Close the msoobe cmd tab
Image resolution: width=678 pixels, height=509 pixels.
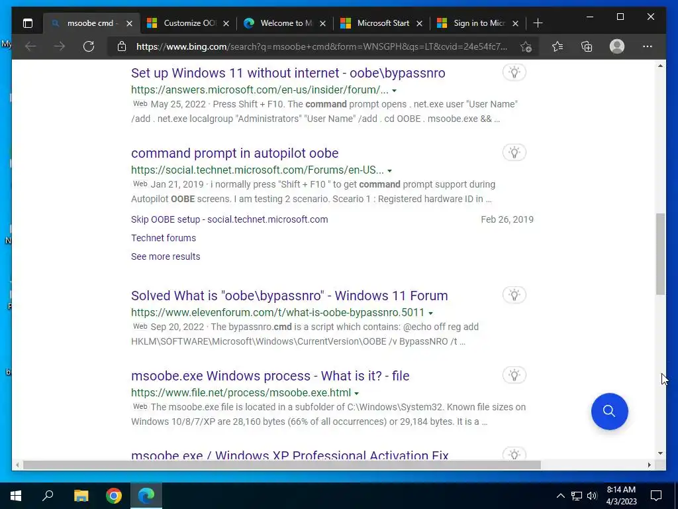pyautogui.click(x=129, y=23)
